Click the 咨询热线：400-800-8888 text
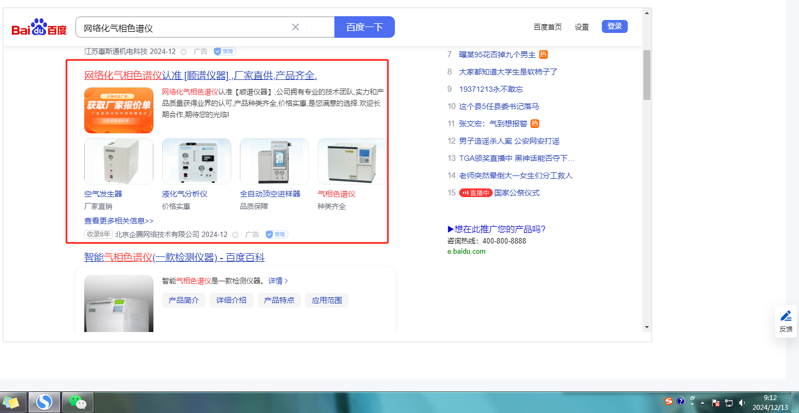Viewport: 799px width, 413px height. (x=487, y=241)
